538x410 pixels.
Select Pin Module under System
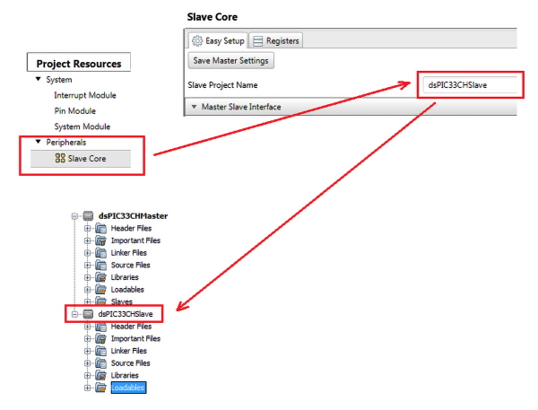76,110
